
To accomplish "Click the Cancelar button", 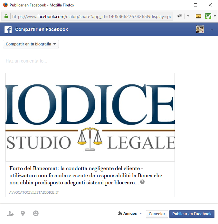I will point(157,214).
